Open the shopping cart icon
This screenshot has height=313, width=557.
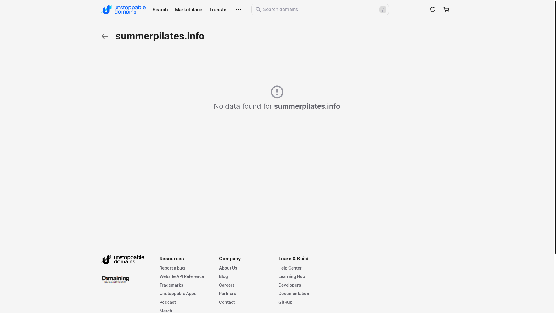pyautogui.click(x=446, y=10)
